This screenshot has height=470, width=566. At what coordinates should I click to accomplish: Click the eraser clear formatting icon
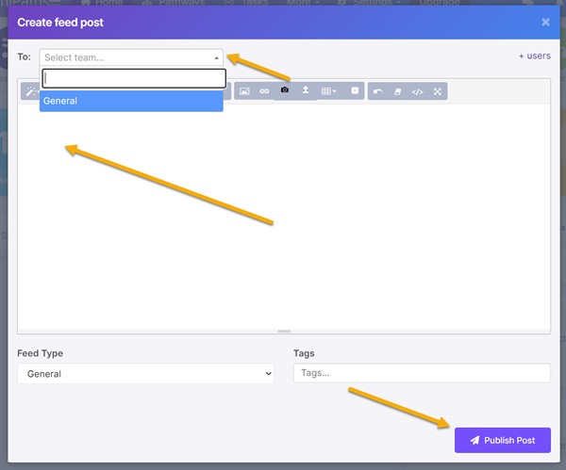tap(398, 91)
